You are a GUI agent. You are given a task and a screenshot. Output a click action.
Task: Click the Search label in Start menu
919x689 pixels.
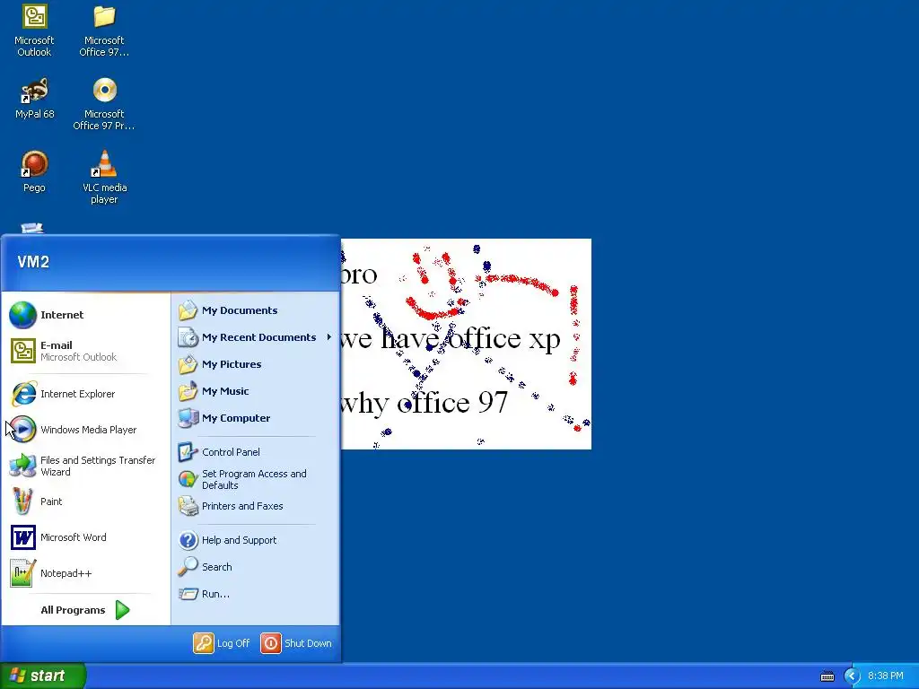click(217, 567)
